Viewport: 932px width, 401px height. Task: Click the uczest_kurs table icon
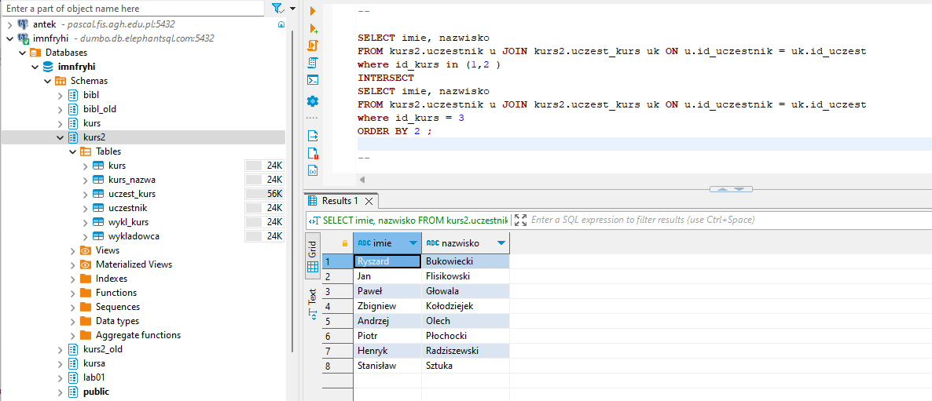(x=98, y=194)
